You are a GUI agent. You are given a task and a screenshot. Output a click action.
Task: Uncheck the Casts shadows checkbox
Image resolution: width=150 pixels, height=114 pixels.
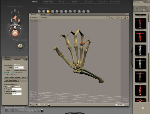point(13,73)
